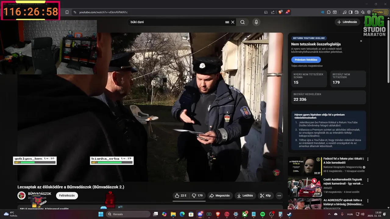This screenshot has height=219, width=390.
Task: Click the Letöltés download button
Action: 245,196
